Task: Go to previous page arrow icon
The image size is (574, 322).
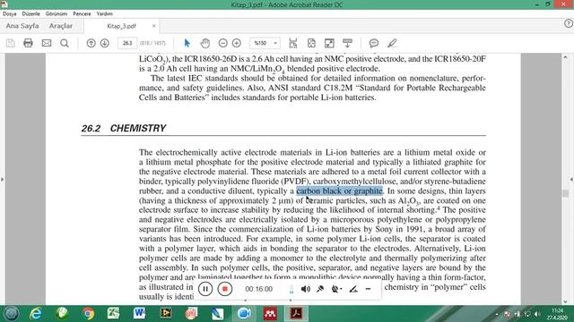Action: click(x=91, y=43)
